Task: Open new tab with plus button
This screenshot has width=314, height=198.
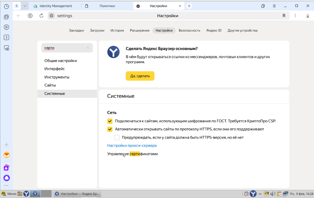Action: tap(189, 6)
